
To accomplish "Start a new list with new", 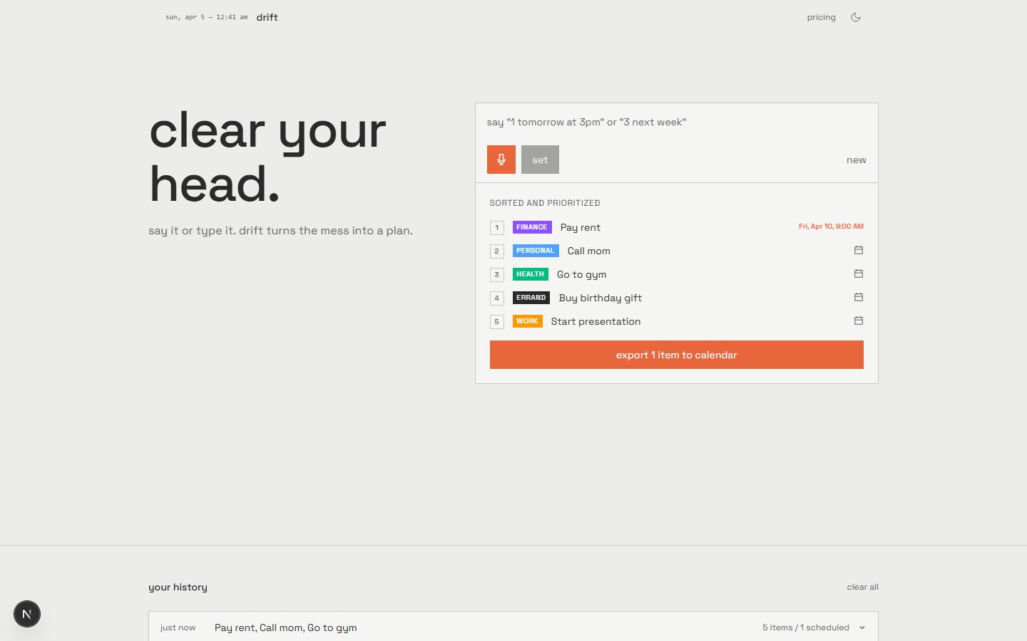I will 856,160.
